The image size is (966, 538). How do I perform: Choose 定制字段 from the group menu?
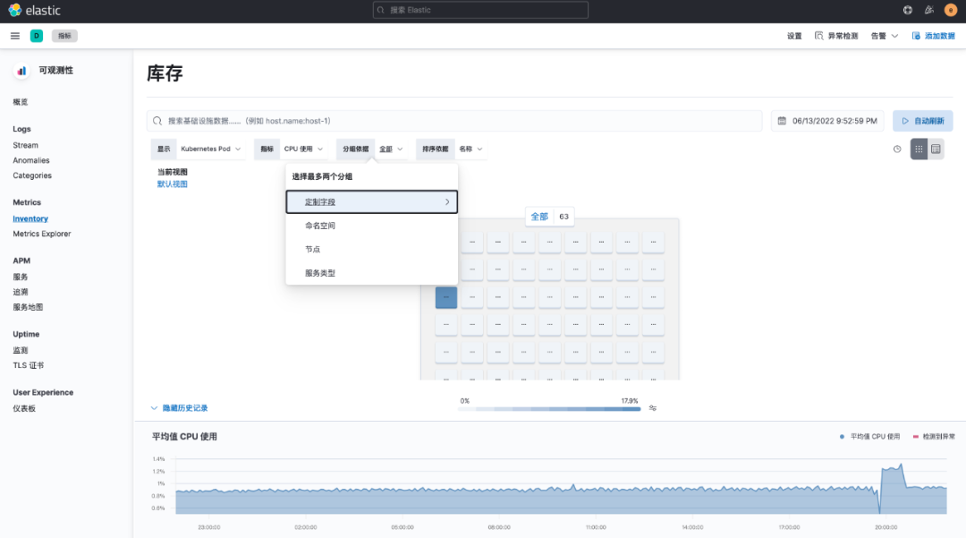[x=371, y=202]
